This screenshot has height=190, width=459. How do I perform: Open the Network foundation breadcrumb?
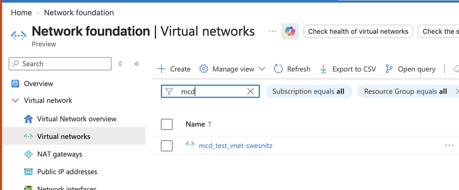click(x=79, y=12)
